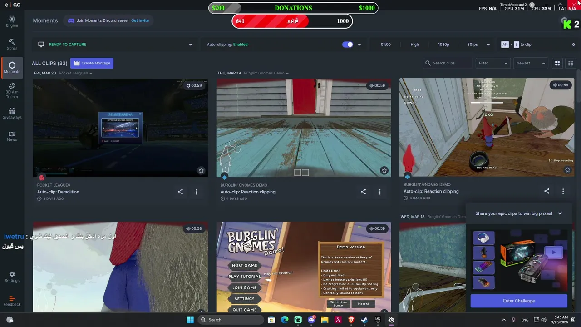Screen dimensions: 581x327
Task: Open the News section in sidebar
Action: pos(12,136)
